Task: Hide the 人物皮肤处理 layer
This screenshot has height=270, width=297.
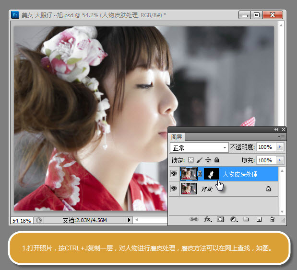Action: coord(174,173)
